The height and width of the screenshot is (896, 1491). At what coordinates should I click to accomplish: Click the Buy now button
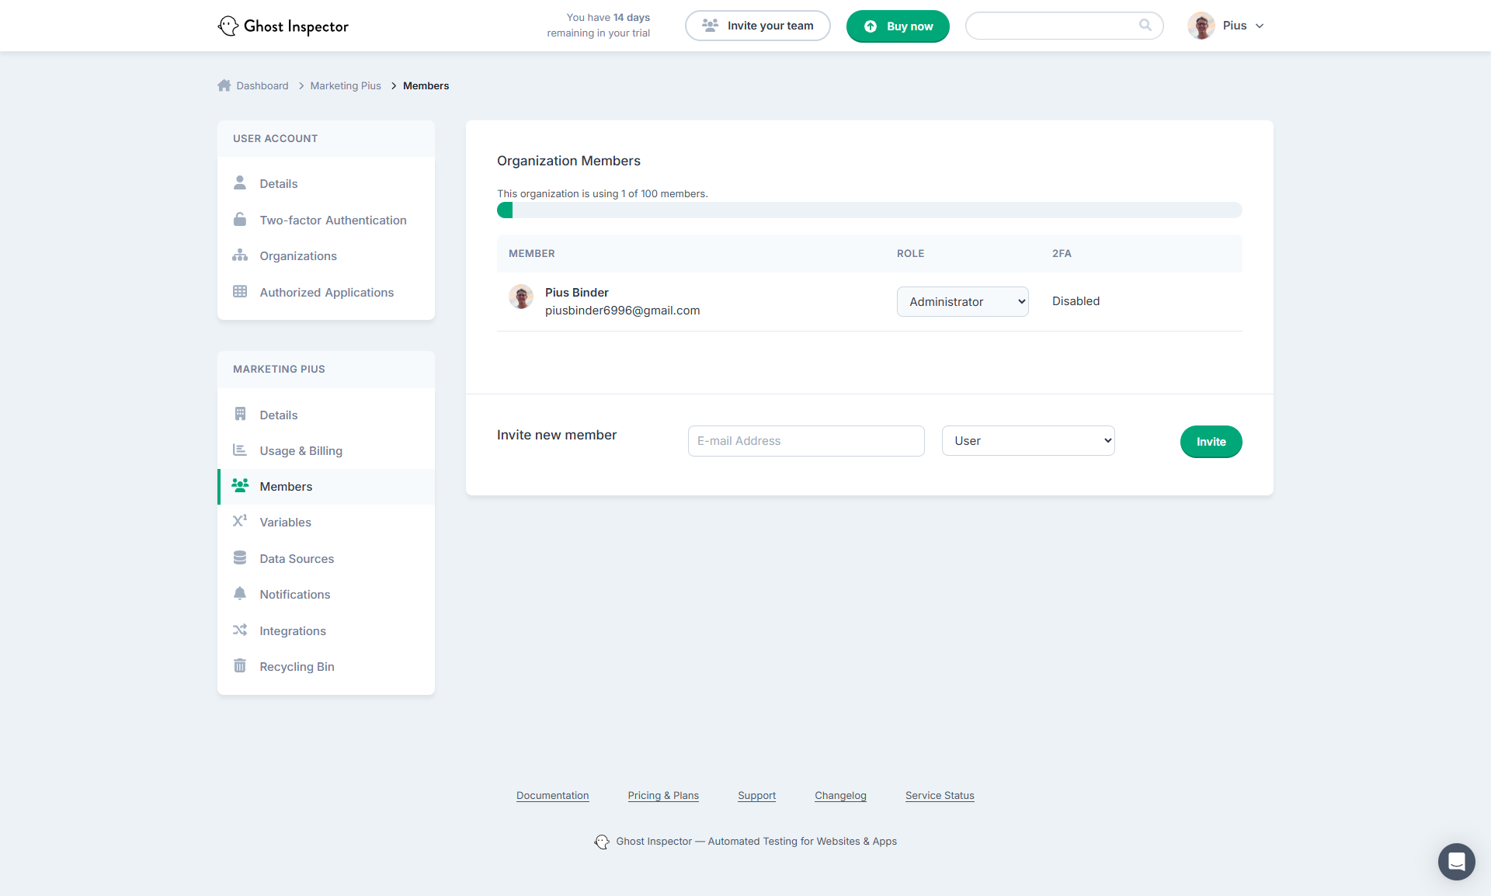pos(898,26)
